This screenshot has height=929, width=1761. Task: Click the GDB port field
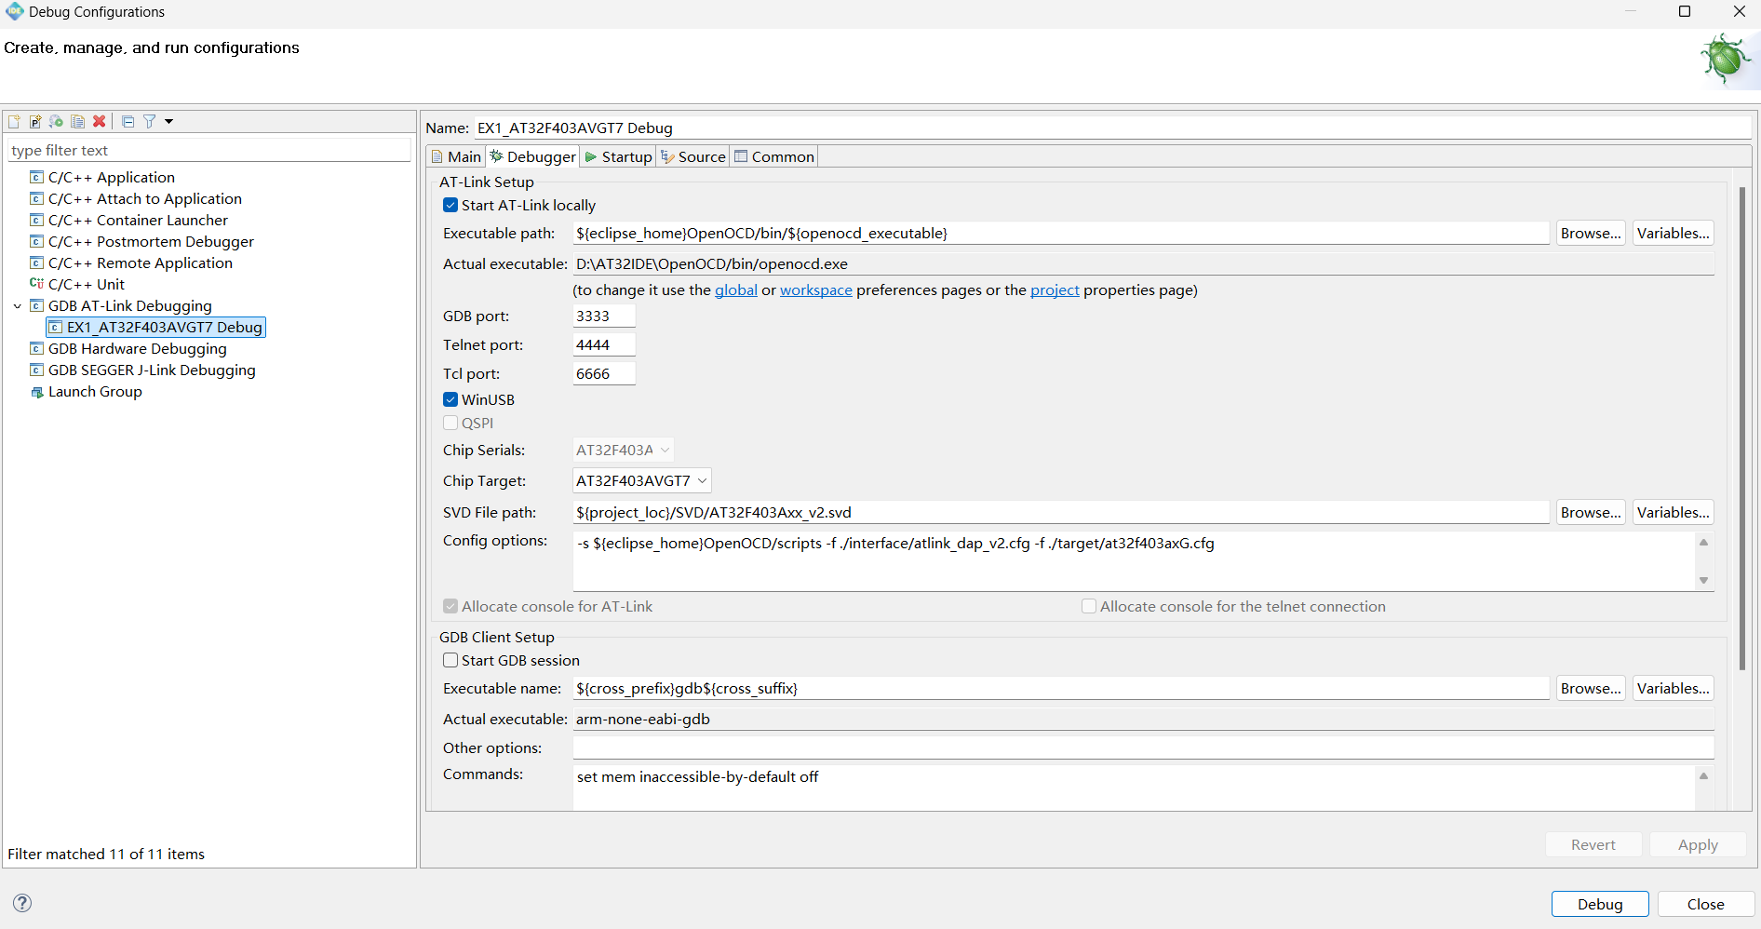pyautogui.click(x=604, y=316)
